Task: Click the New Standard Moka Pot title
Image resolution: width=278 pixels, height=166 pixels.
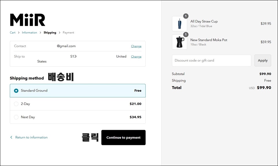Action: coord(209,40)
